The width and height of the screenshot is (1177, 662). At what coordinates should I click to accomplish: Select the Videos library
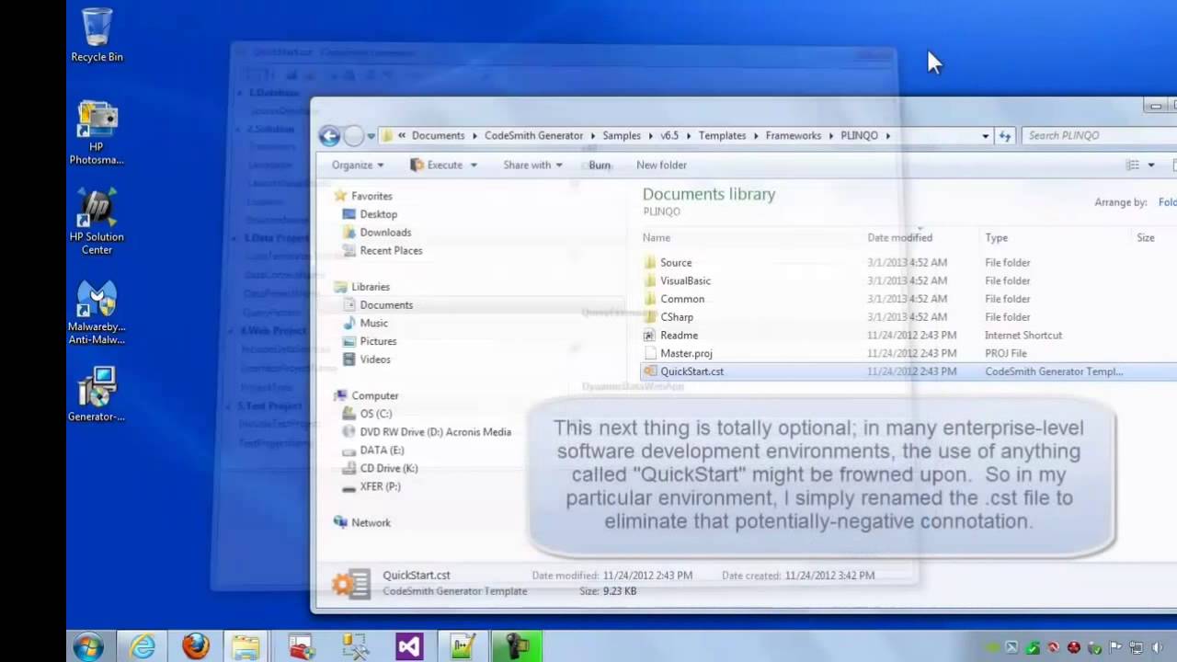tap(375, 360)
